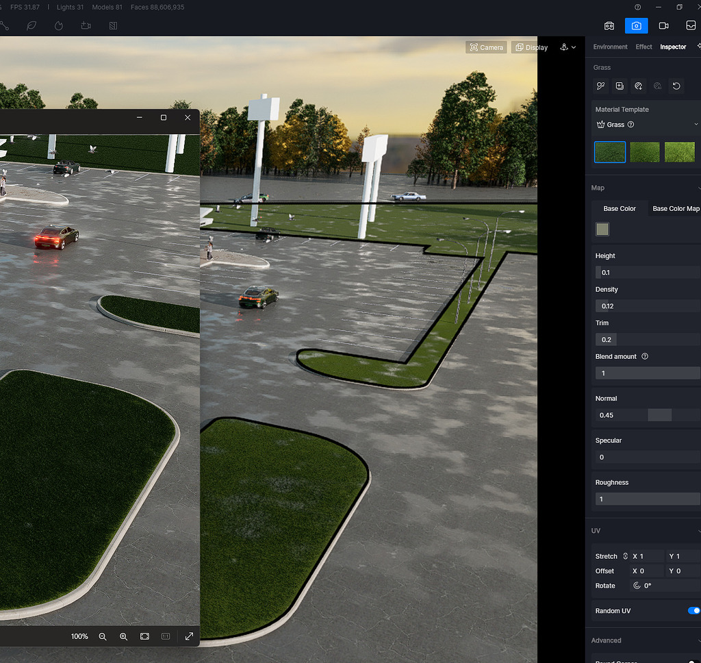Image resolution: width=701 pixels, height=663 pixels.
Task: Click the add material template icon under Grass
Action: point(619,86)
